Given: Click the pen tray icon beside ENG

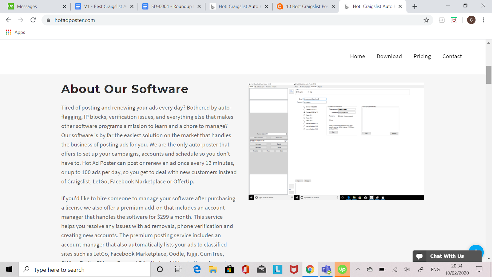Looking at the screenshot, I should point(421,269).
